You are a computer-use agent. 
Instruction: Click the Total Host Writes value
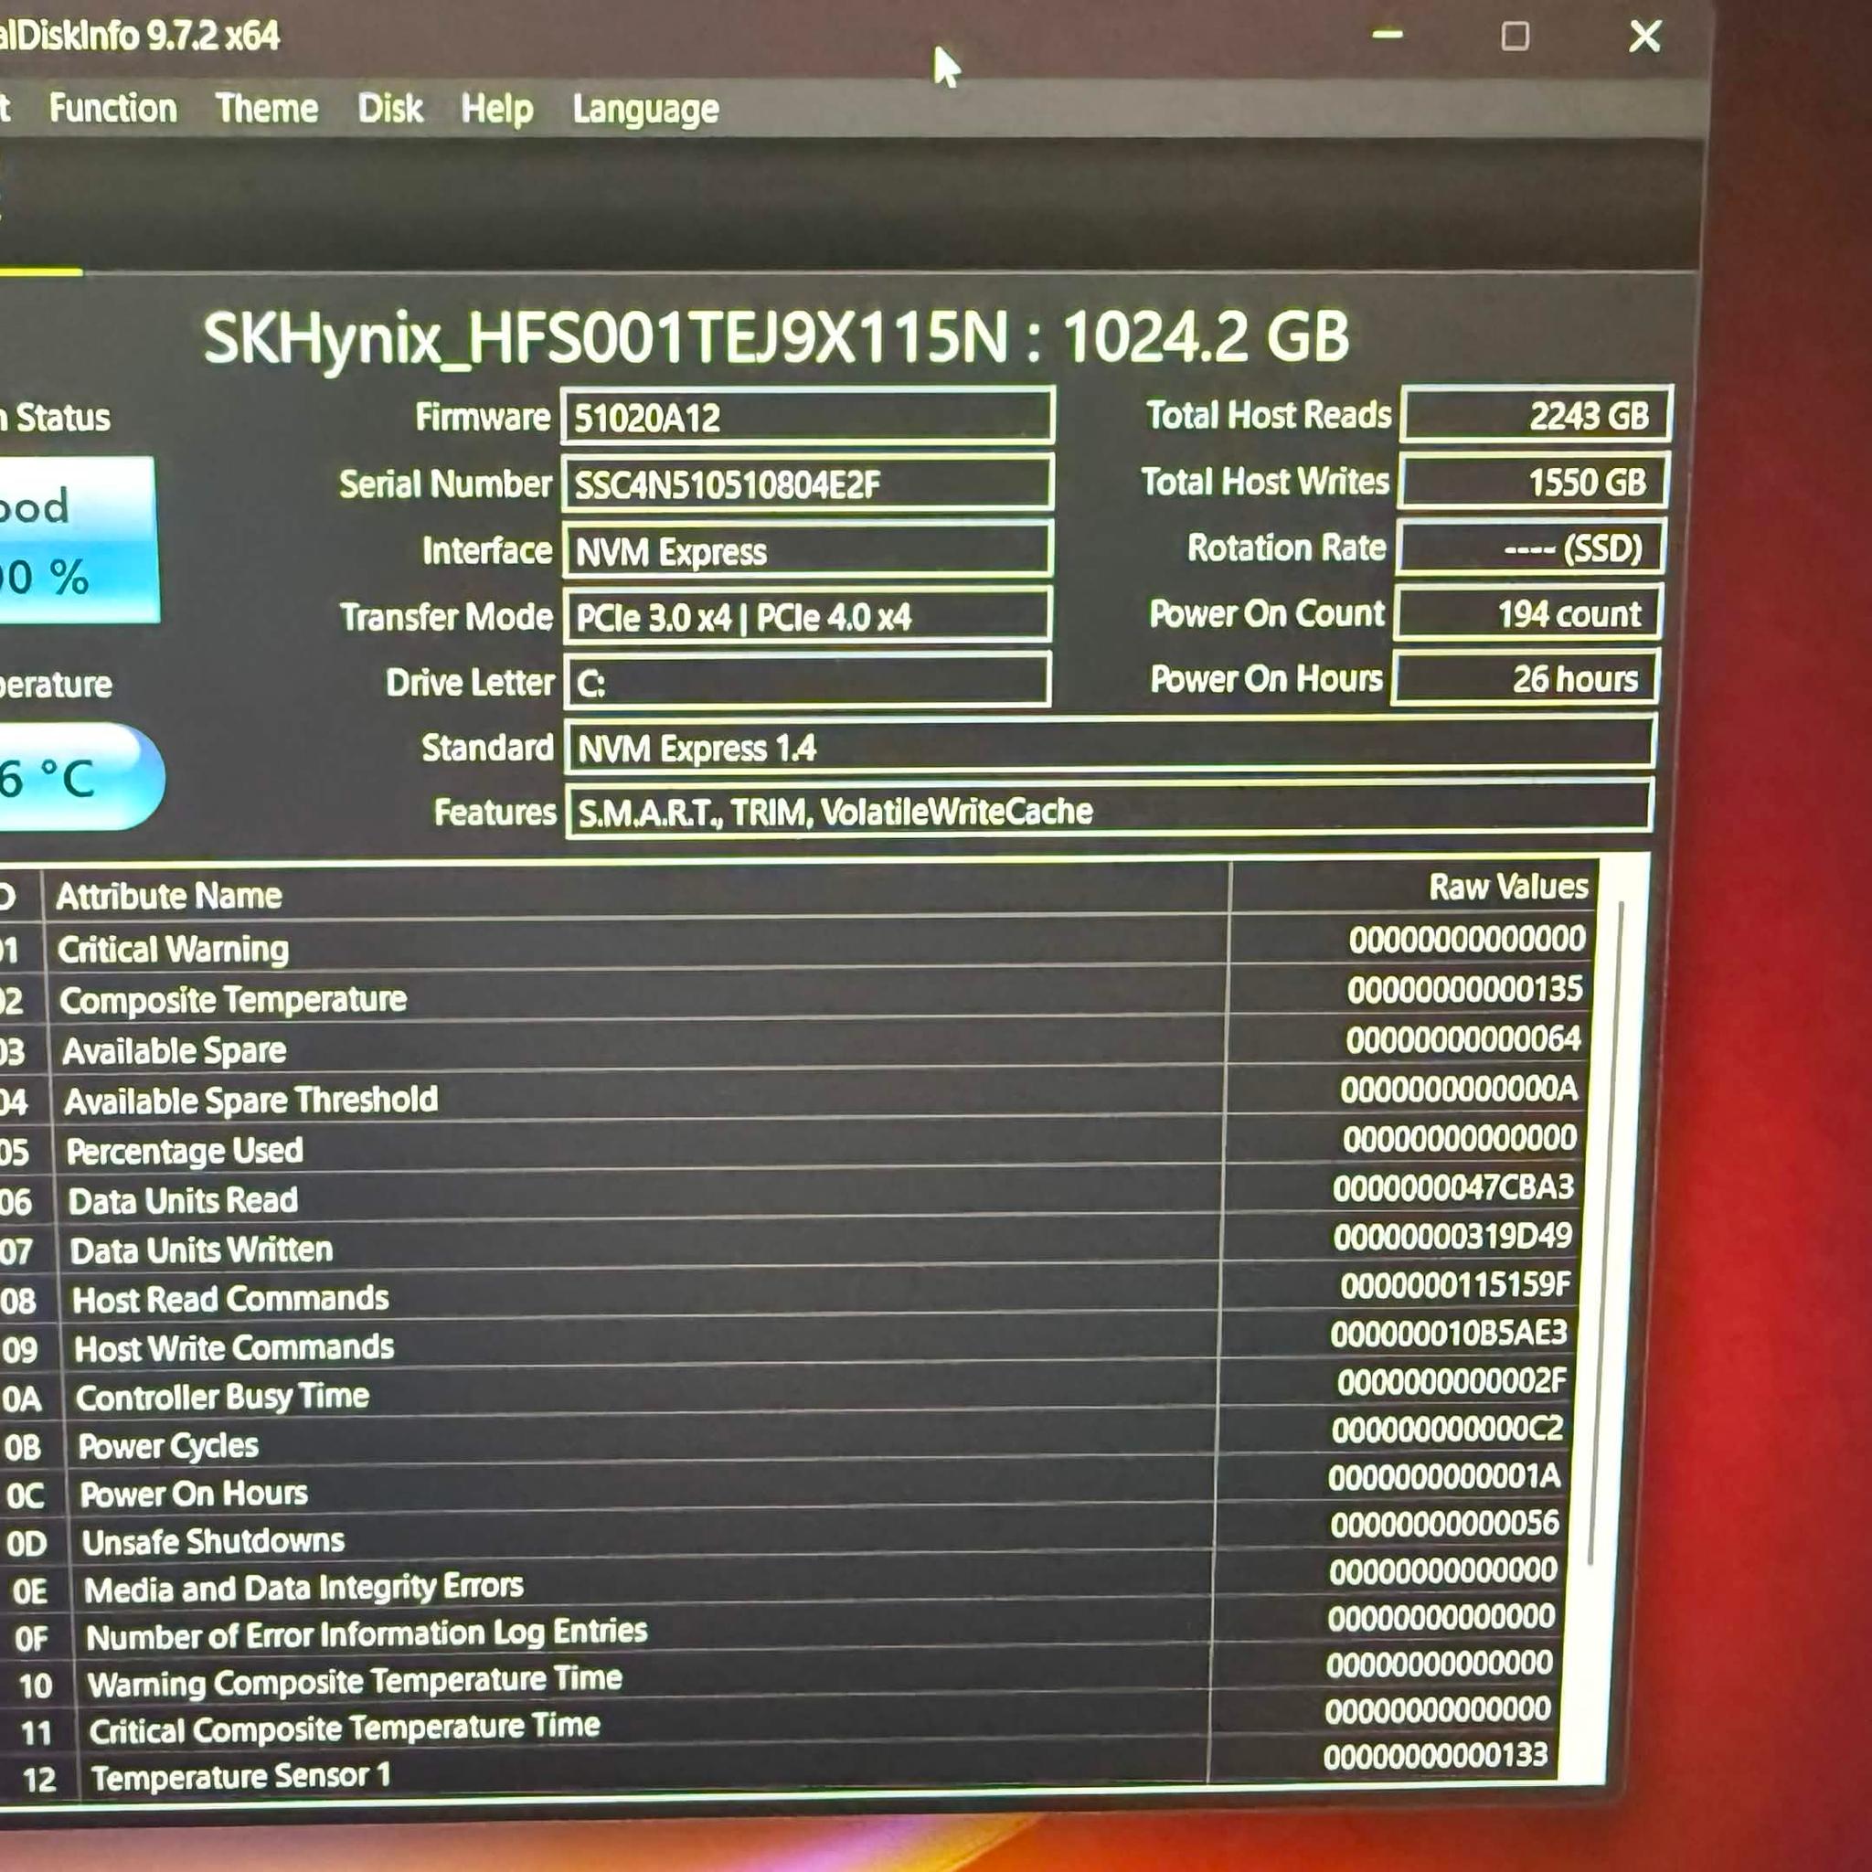pyautogui.click(x=1533, y=482)
